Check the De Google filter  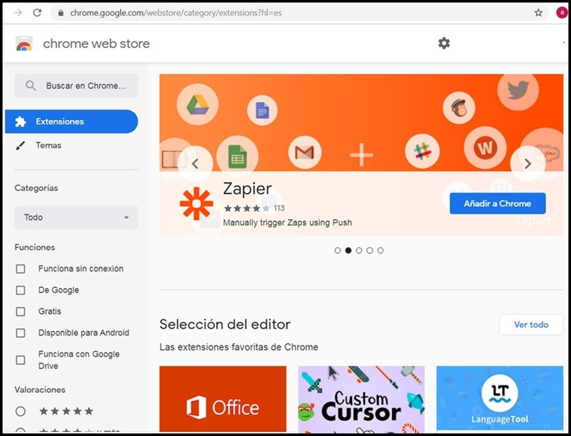point(20,290)
